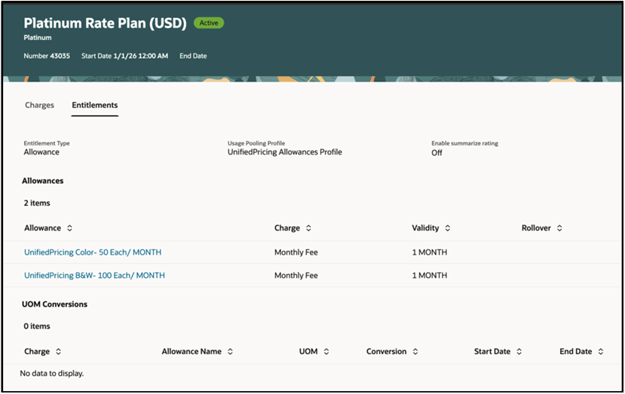Switch to the Charges tab
625x394 pixels.
[39, 105]
